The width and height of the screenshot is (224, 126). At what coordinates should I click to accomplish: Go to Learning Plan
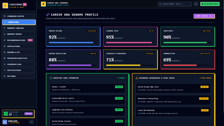[18, 64]
